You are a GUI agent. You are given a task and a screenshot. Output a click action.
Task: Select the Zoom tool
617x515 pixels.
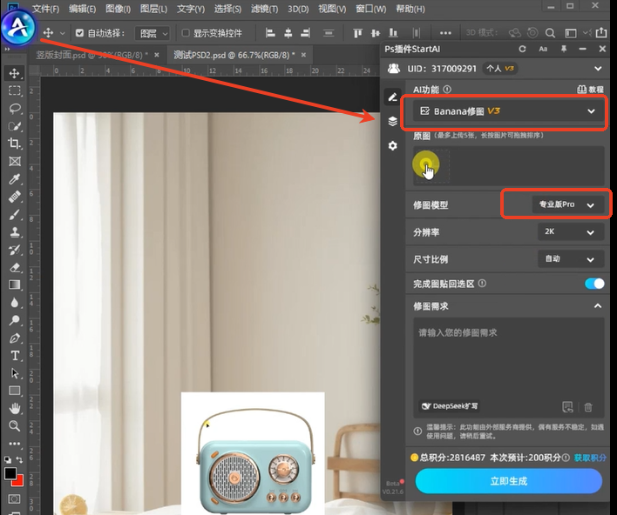pyautogui.click(x=15, y=425)
